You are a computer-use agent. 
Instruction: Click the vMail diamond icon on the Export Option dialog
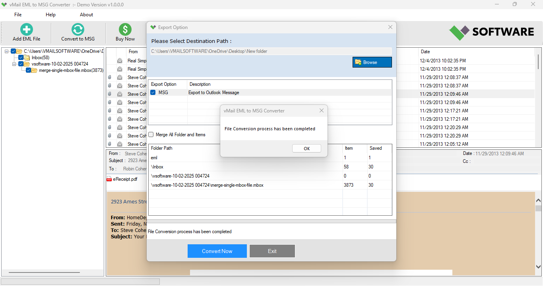[x=153, y=27]
